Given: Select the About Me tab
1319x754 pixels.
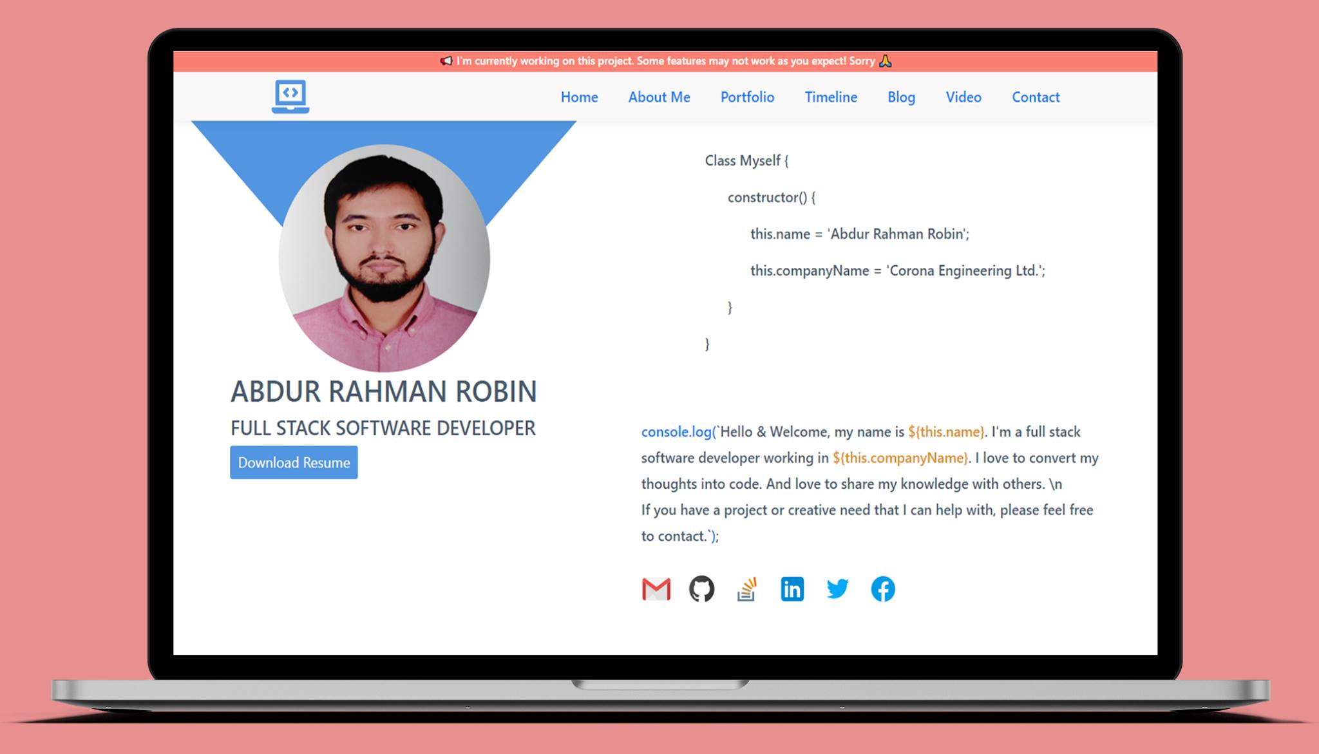Looking at the screenshot, I should coord(659,97).
